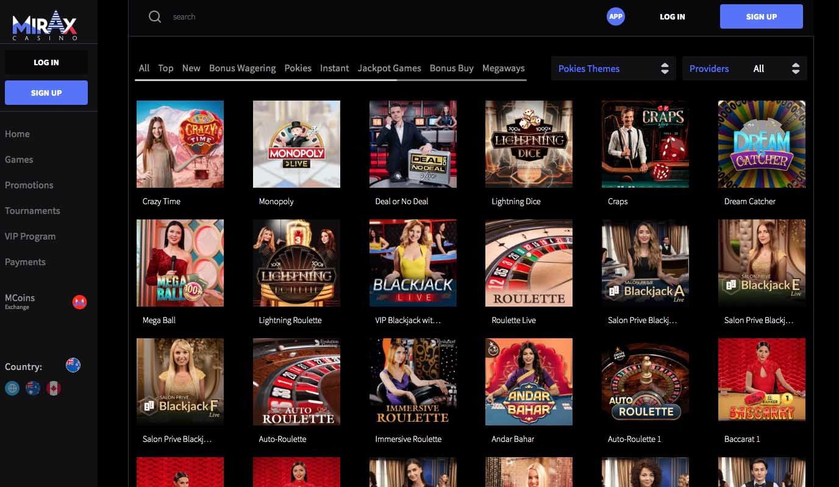
Task: Click LOG IN in the sidebar
Action: pos(46,62)
